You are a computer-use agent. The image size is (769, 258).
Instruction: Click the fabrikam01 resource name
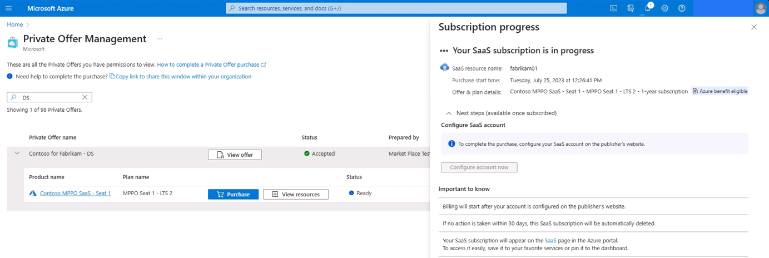(x=524, y=69)
